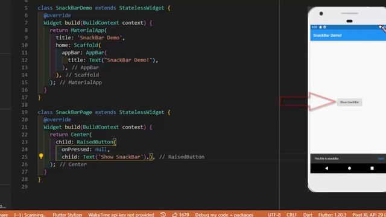Click '@override' on line 20

tap(57, 119)
